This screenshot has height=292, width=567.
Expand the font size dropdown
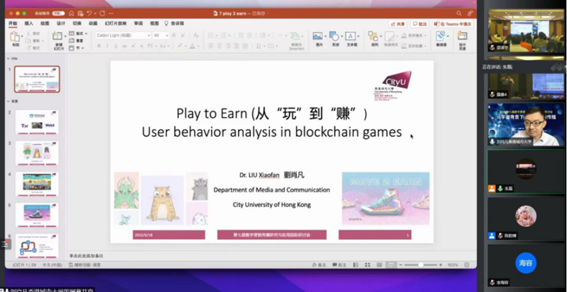(x=167, y=36)
